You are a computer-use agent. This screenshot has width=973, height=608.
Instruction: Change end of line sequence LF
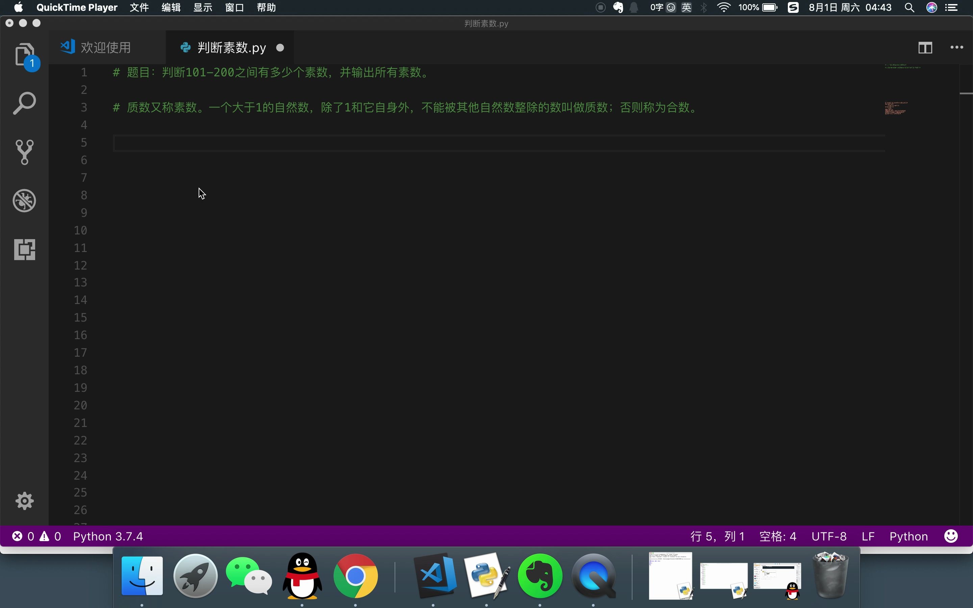click(868, 536)
